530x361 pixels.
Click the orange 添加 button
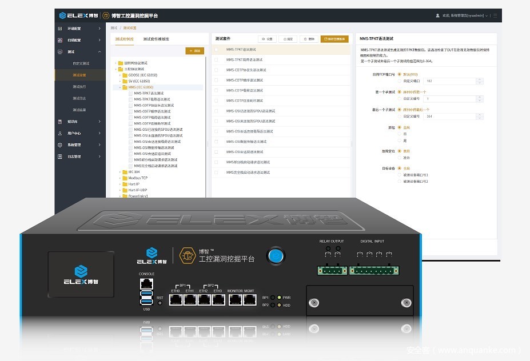pyautogui.click(x=195, y=51)
